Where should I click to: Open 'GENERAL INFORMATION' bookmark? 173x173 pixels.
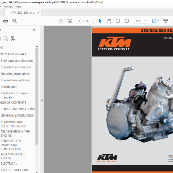(17, 116)
